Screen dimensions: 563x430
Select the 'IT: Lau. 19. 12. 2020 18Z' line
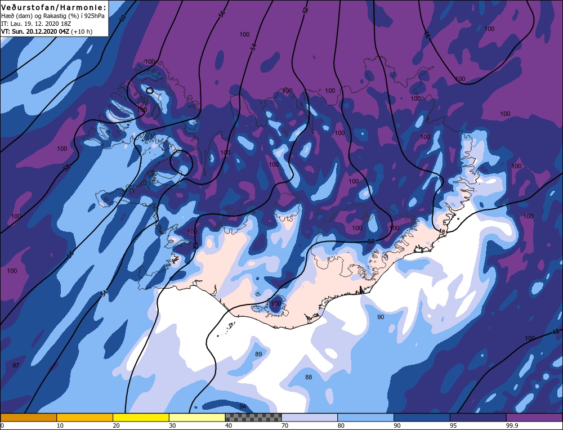coord(36,24)
